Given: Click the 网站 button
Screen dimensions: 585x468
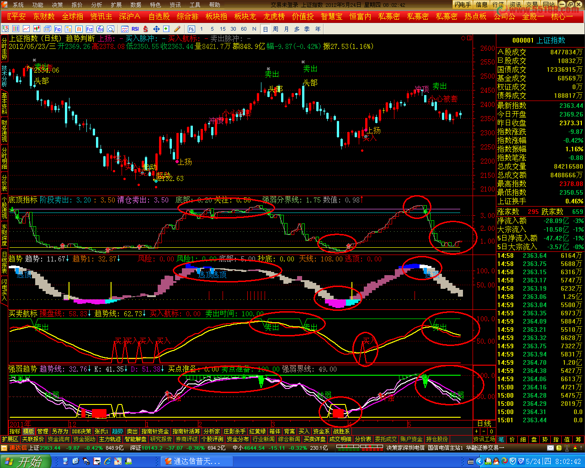Looking at the screenshot, I should pos(549,5).
